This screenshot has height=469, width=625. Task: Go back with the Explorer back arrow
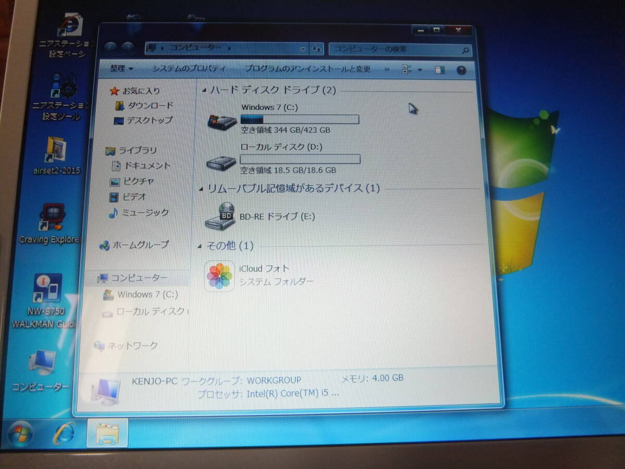[110, 48]
